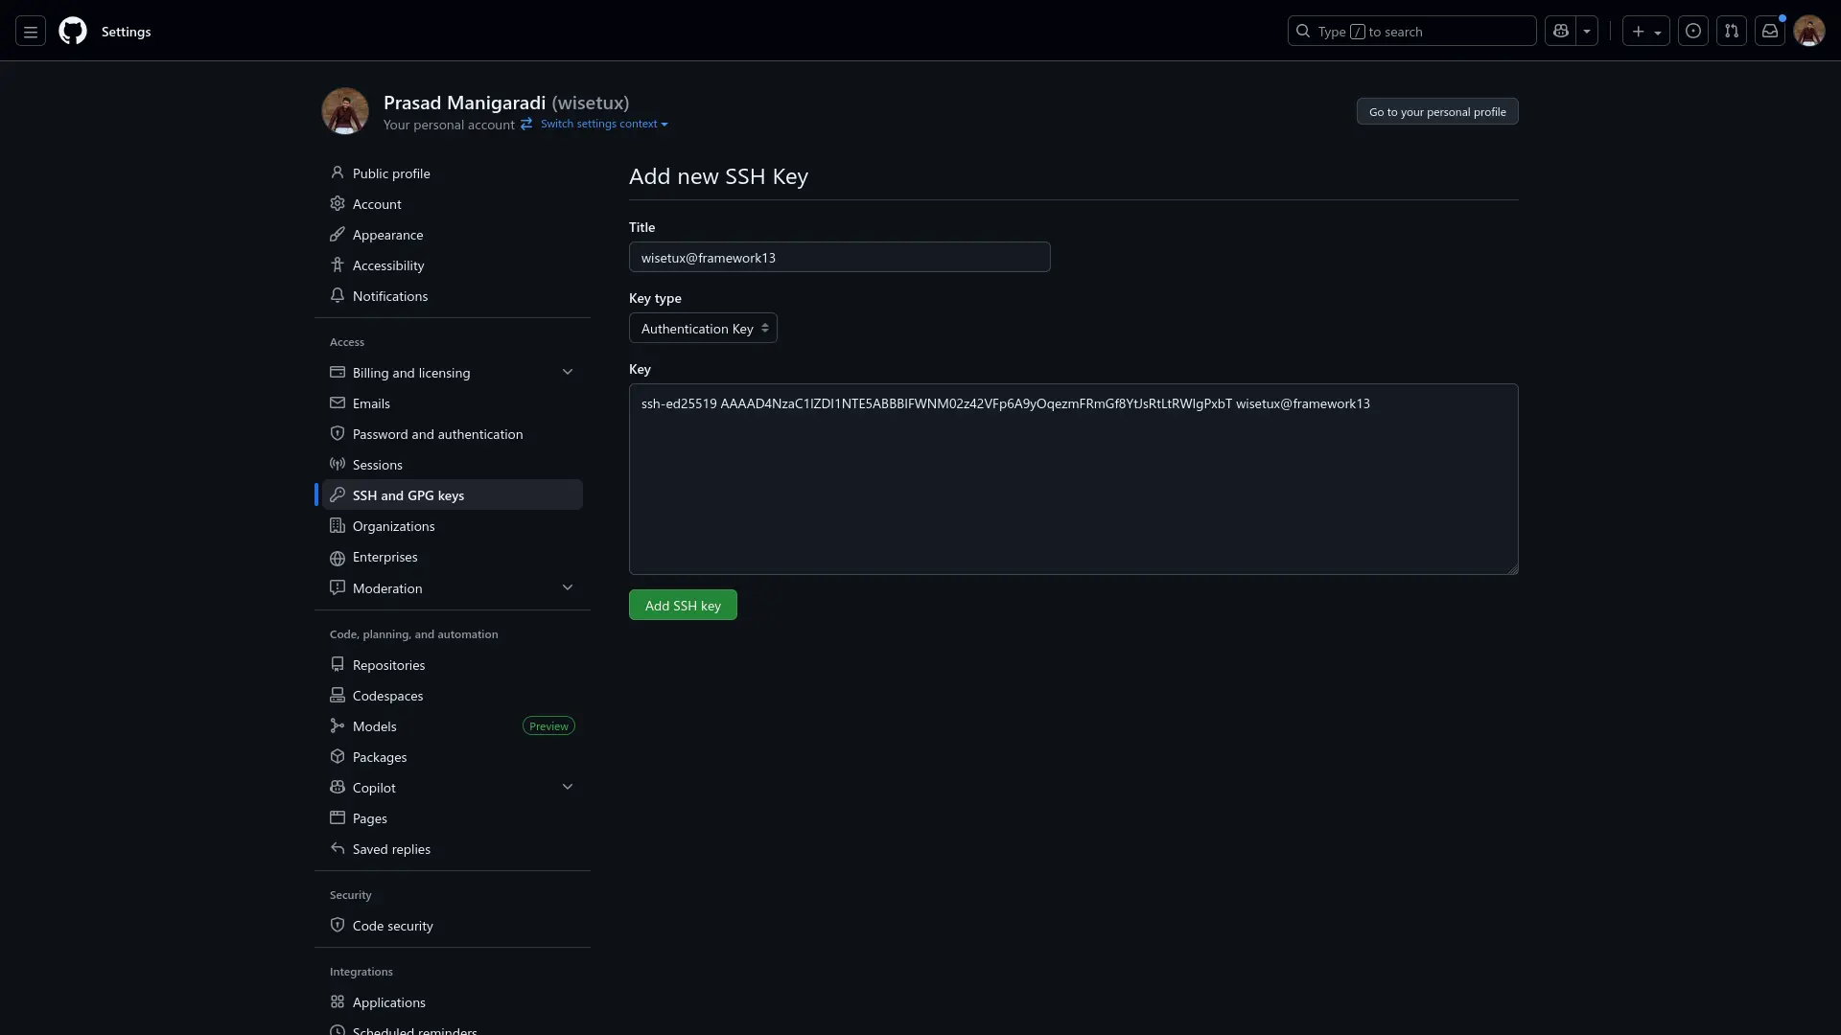The height and width of the screenshot is (1035, 1841).
Task: Open Switch settings context menu
Action: coord(603,125)
